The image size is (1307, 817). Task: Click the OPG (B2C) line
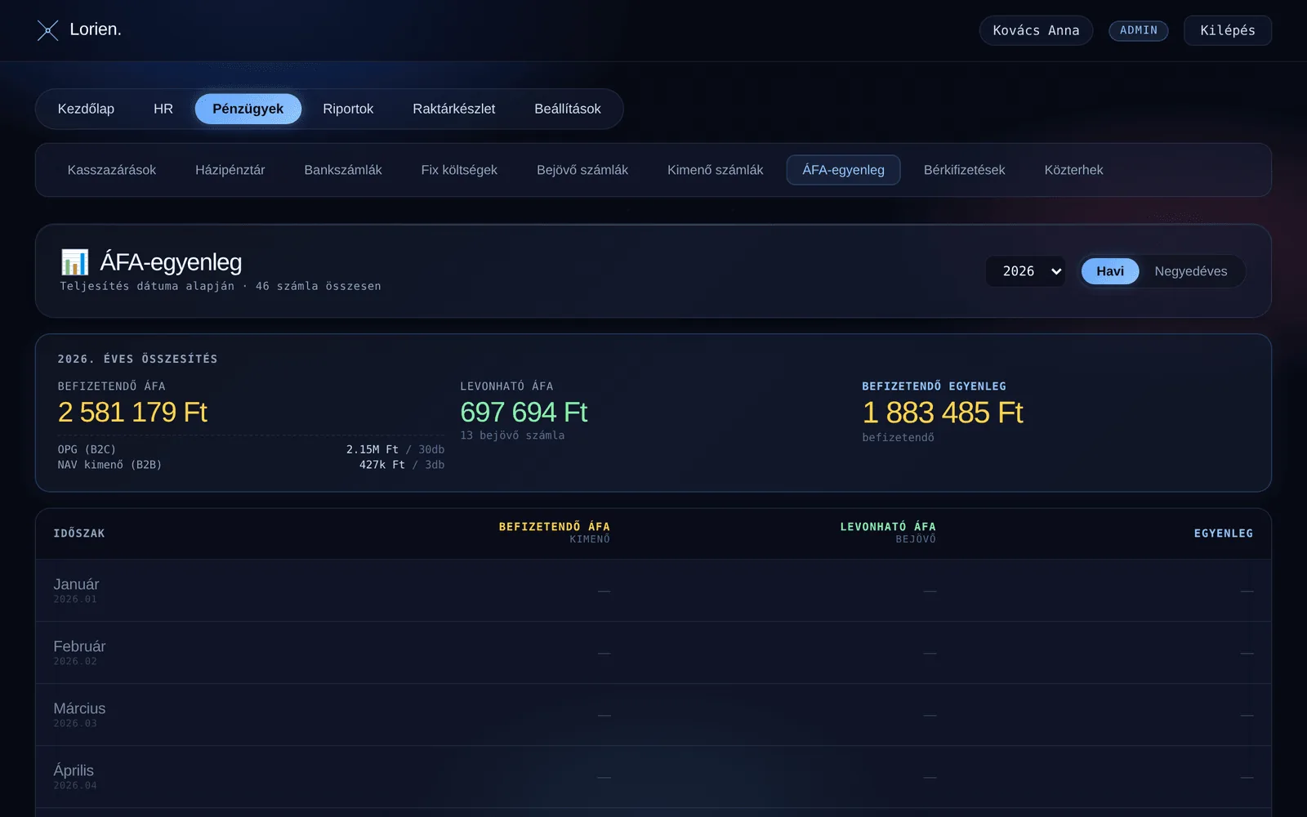click(x=251, y=449)
